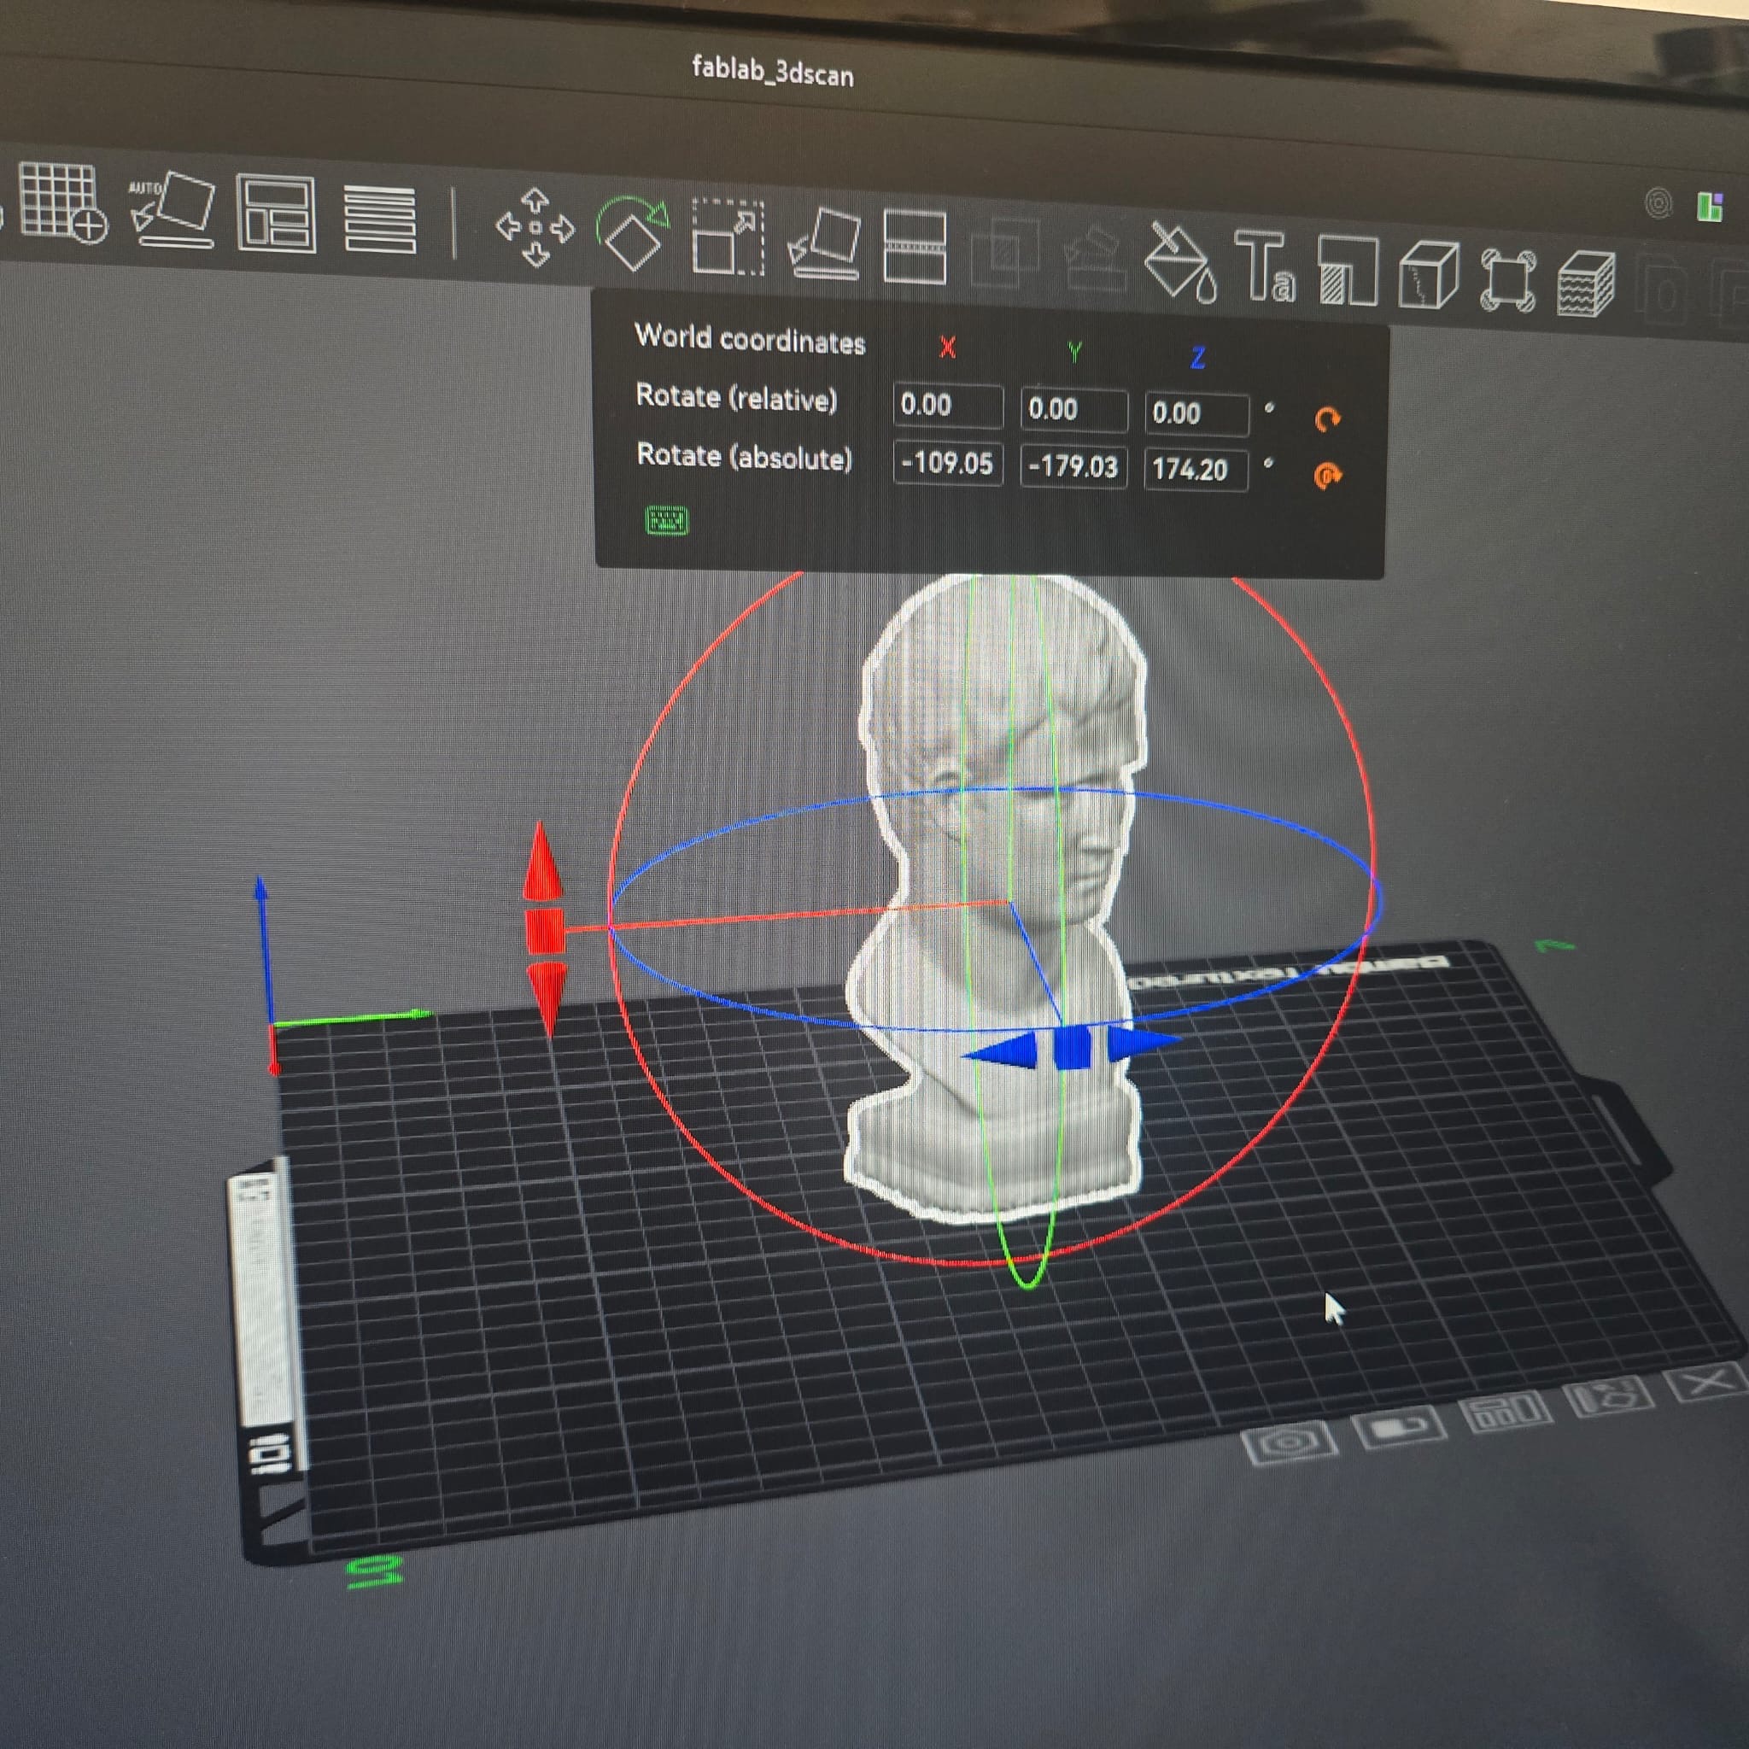Viewport: 1749px width, 1749px height.
Task: Reset the absolute rotation with the orange icon
Action: [x=1327, y=476]
